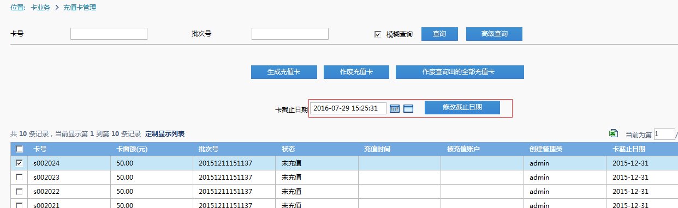Check the checkbox for card s002023

coord(20,177)
